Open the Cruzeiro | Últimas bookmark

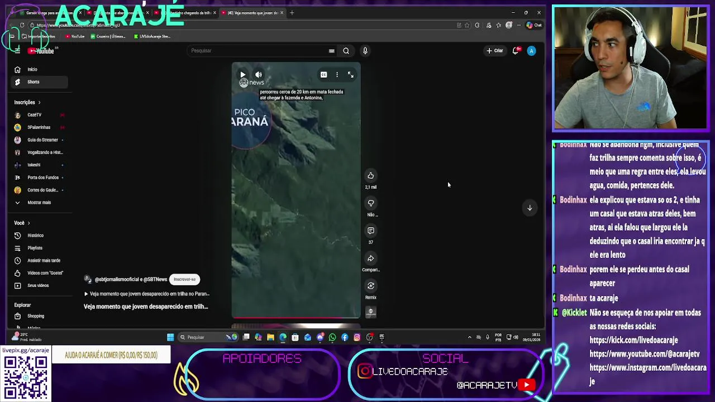(x=108, y=37)
